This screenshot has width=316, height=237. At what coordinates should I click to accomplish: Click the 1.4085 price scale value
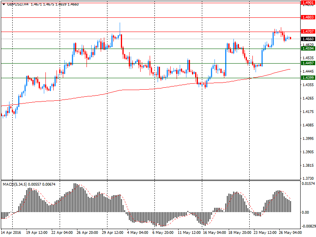click(308, 125)
